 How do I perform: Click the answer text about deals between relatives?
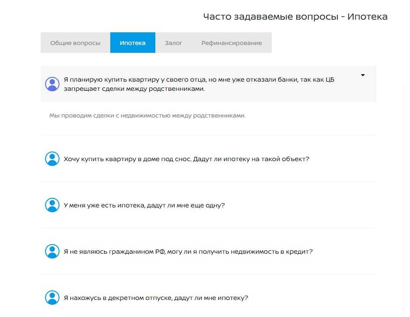[147, 116]
